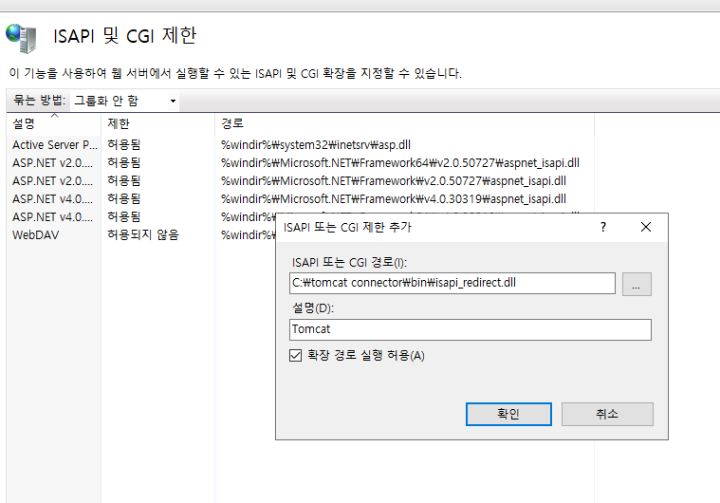Viewport: 720px width, 503px height.
Task: Click the Framework64 v2.0.50727 aspnet_isapi.dll path
Action: click(400, 163)
